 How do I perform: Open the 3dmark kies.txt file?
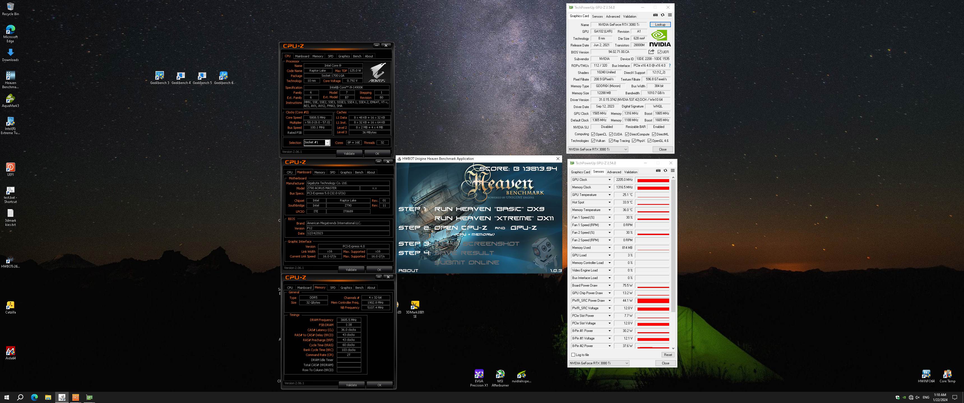coord(10,217)
